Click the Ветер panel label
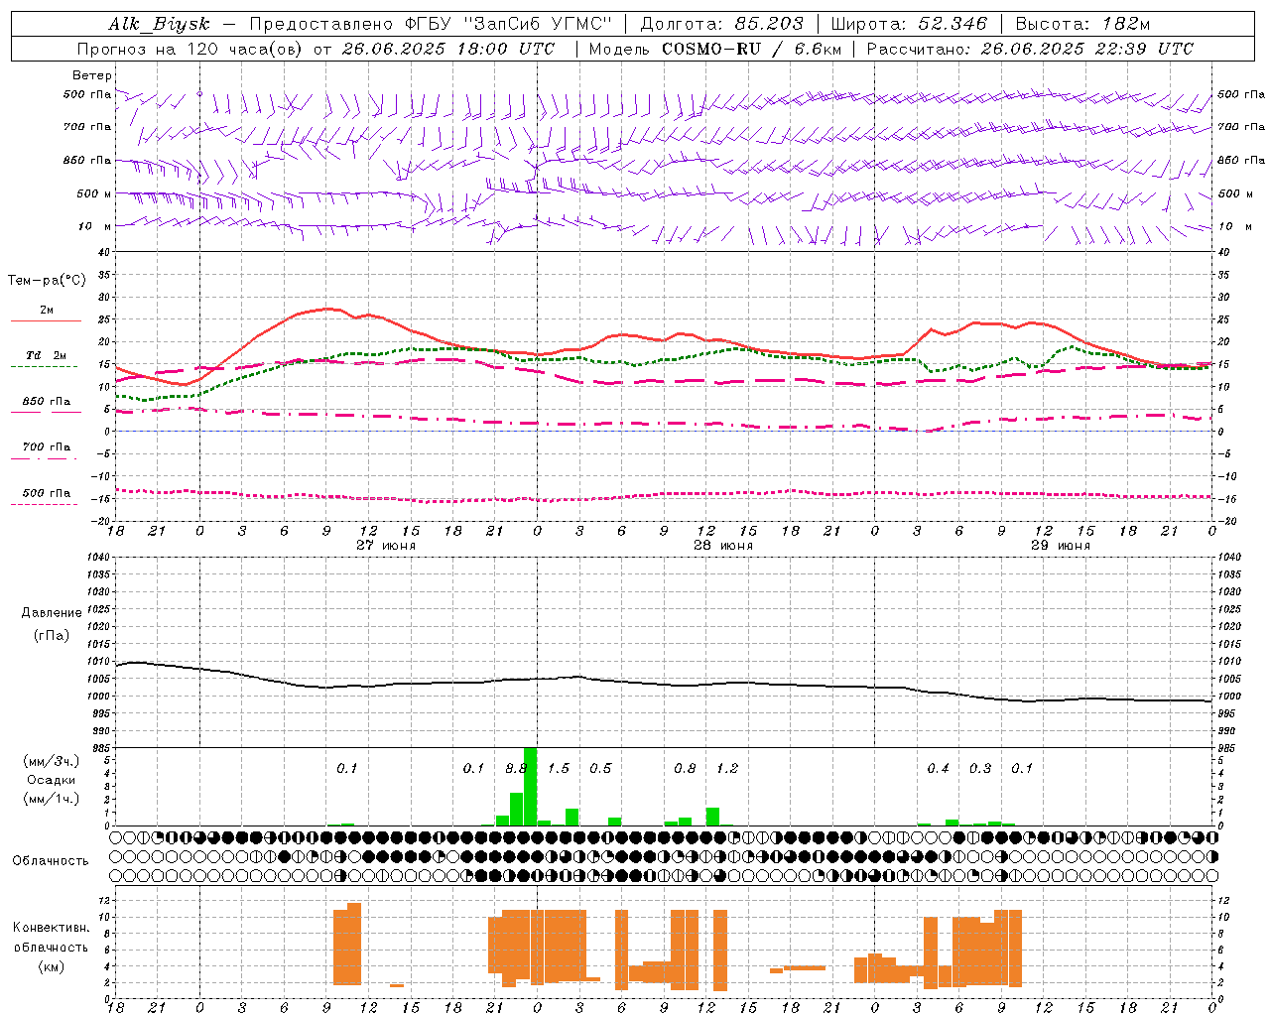This screenshot has height=1016, width=1270. (92, 75)
